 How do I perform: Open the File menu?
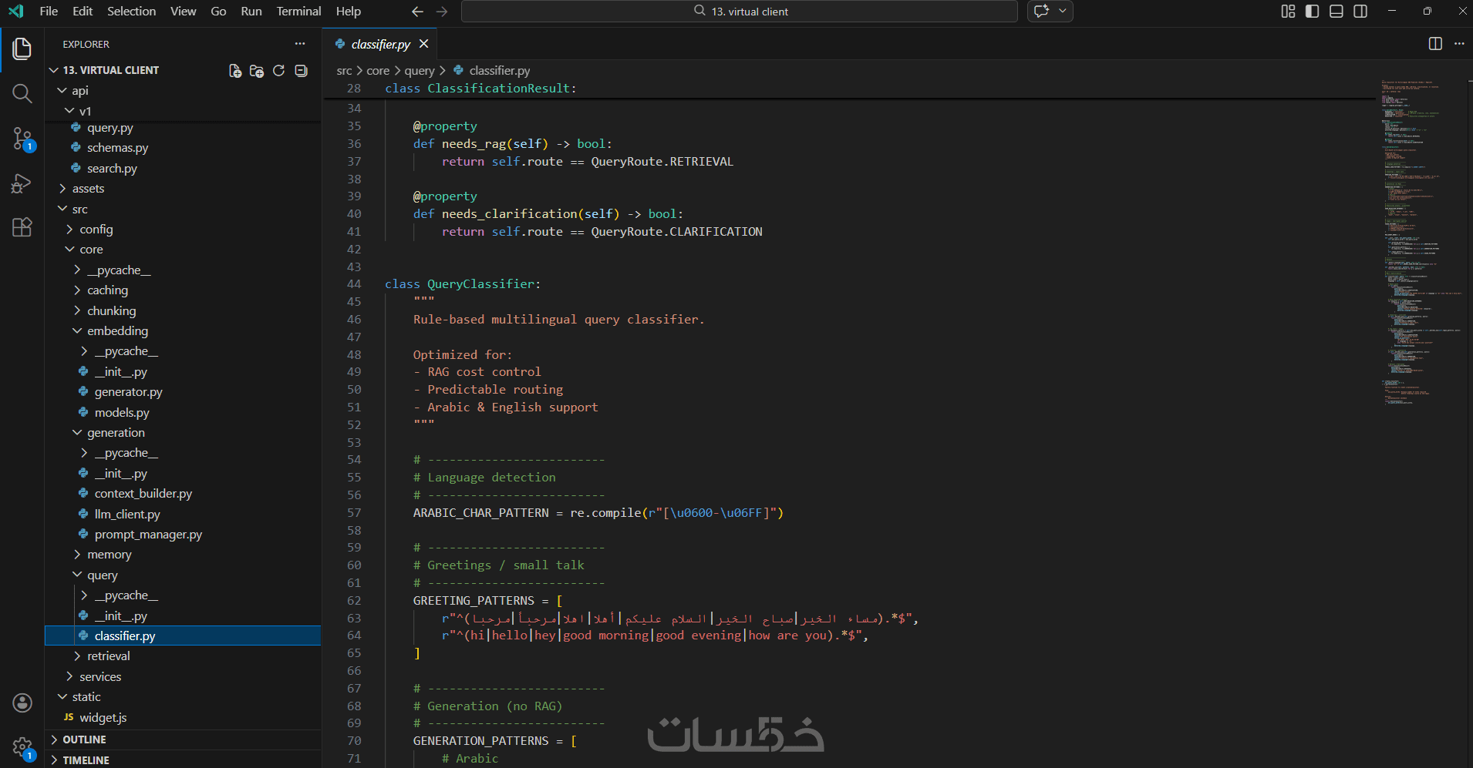49,12
